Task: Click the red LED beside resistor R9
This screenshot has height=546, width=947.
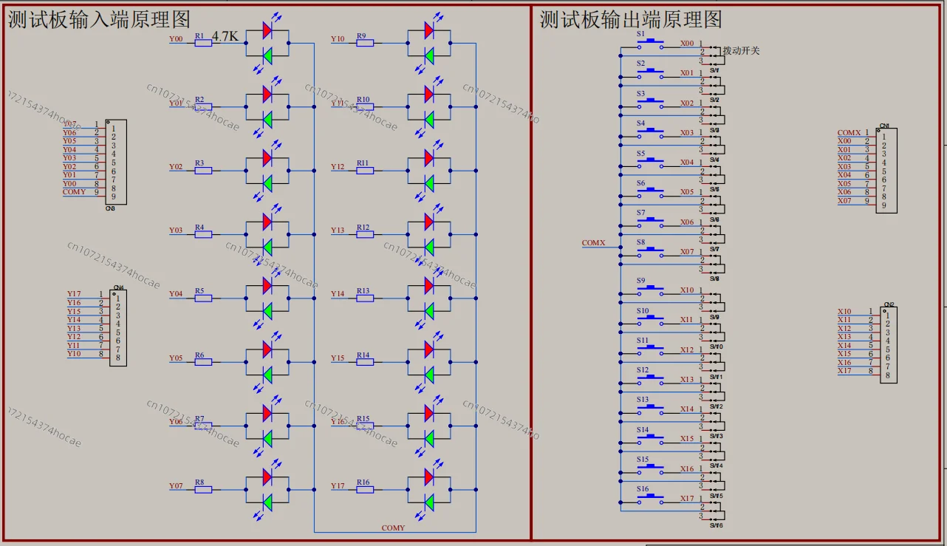Action: click(428, 30)
